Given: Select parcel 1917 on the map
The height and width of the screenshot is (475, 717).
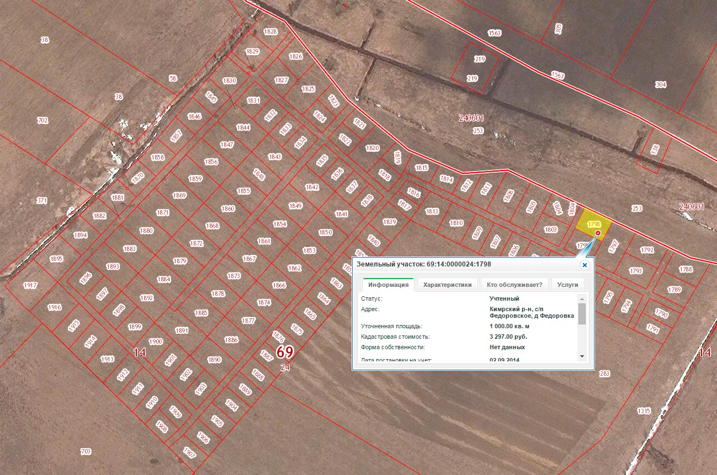Looking at the screenshot, I should [30, 285].
